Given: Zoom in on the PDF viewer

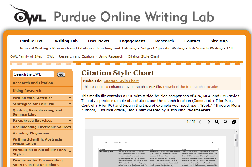Looking at the screenshot, I should click(226, 122).
